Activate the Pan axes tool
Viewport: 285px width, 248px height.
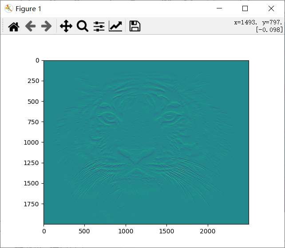click(x=66, y=26)
